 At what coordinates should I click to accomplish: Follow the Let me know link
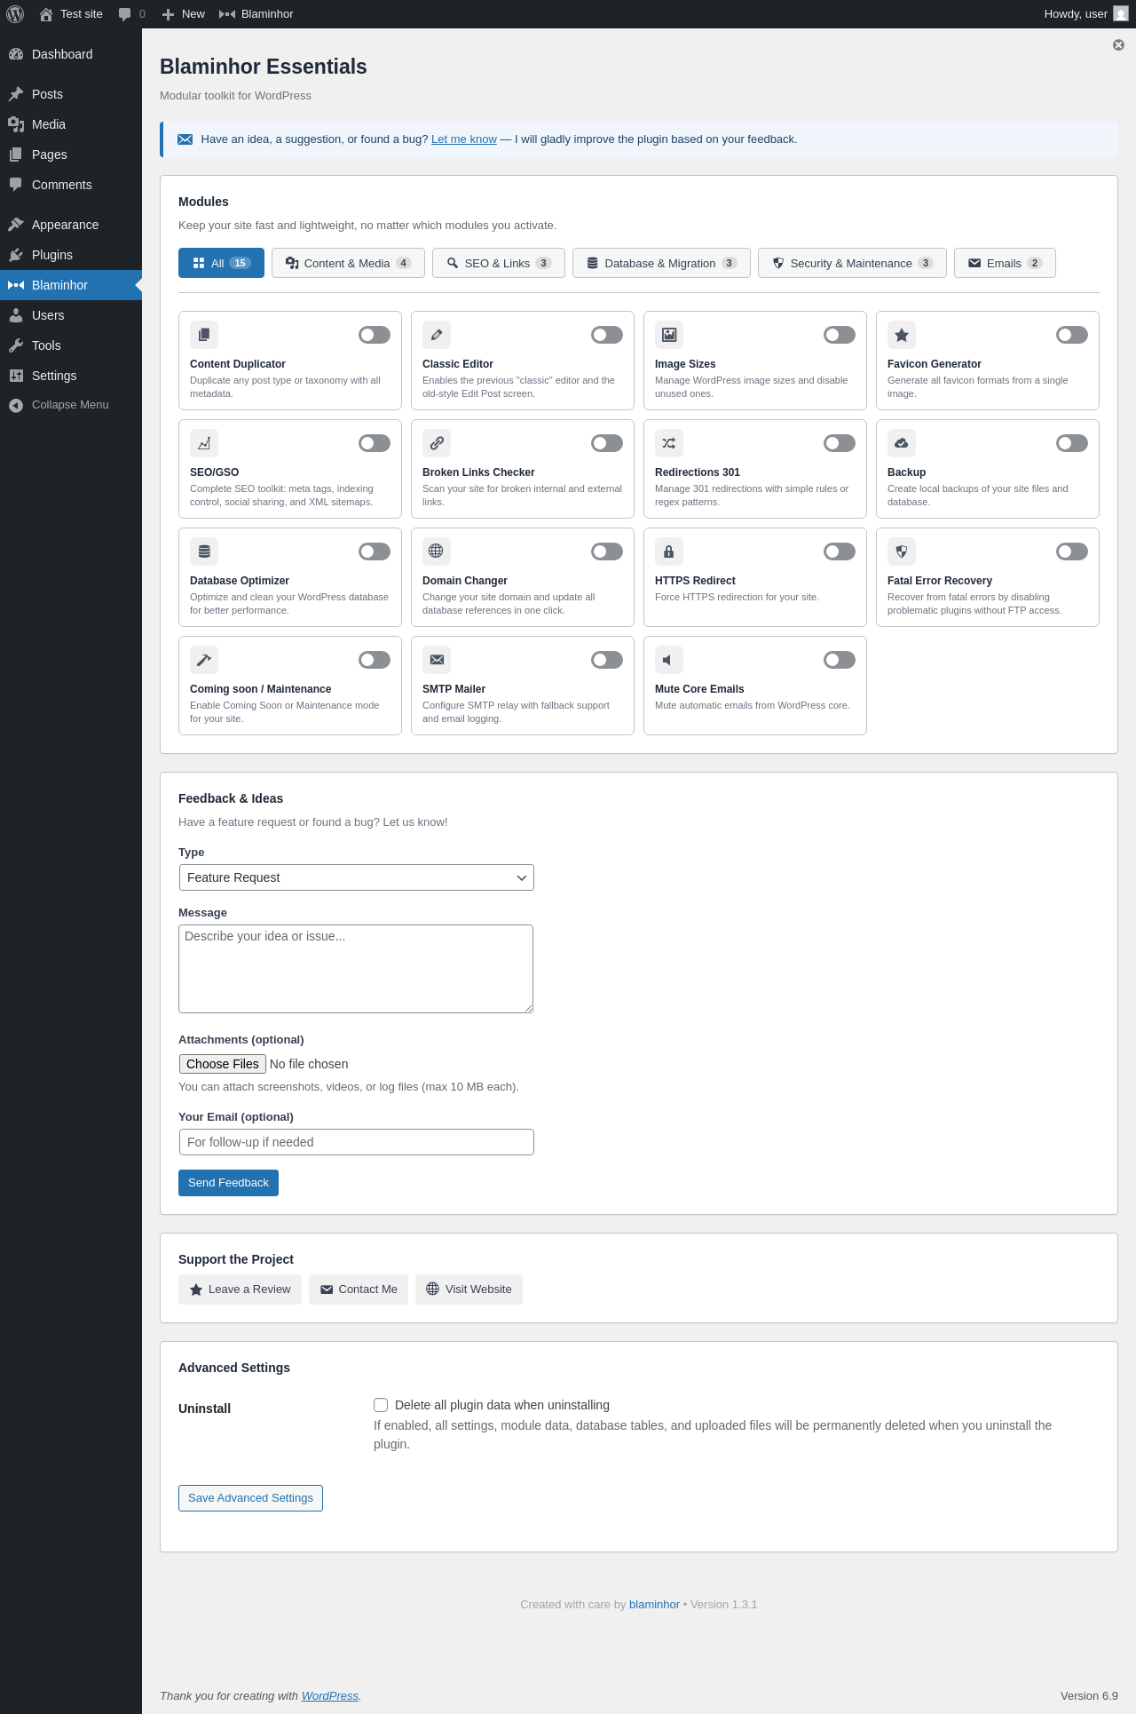coord(463,139)
